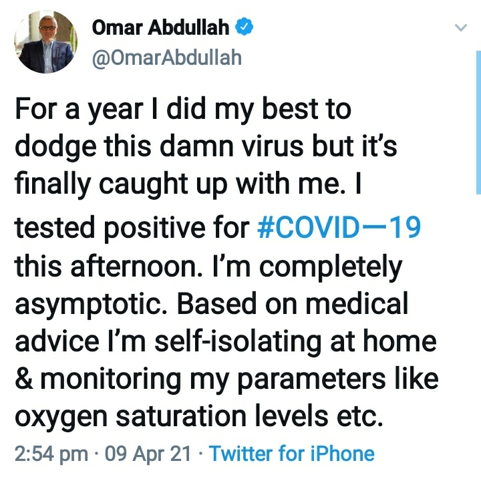Click the Omar Abdullah display name
Image resolution: width=481 pixels, height=479 pixels.
pyautogui.click(x=160, y=28)
